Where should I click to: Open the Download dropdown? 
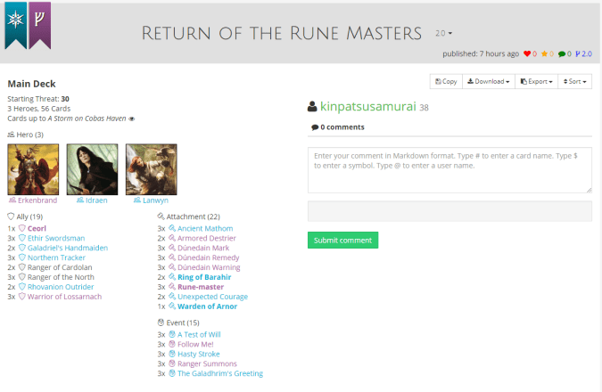489,81
